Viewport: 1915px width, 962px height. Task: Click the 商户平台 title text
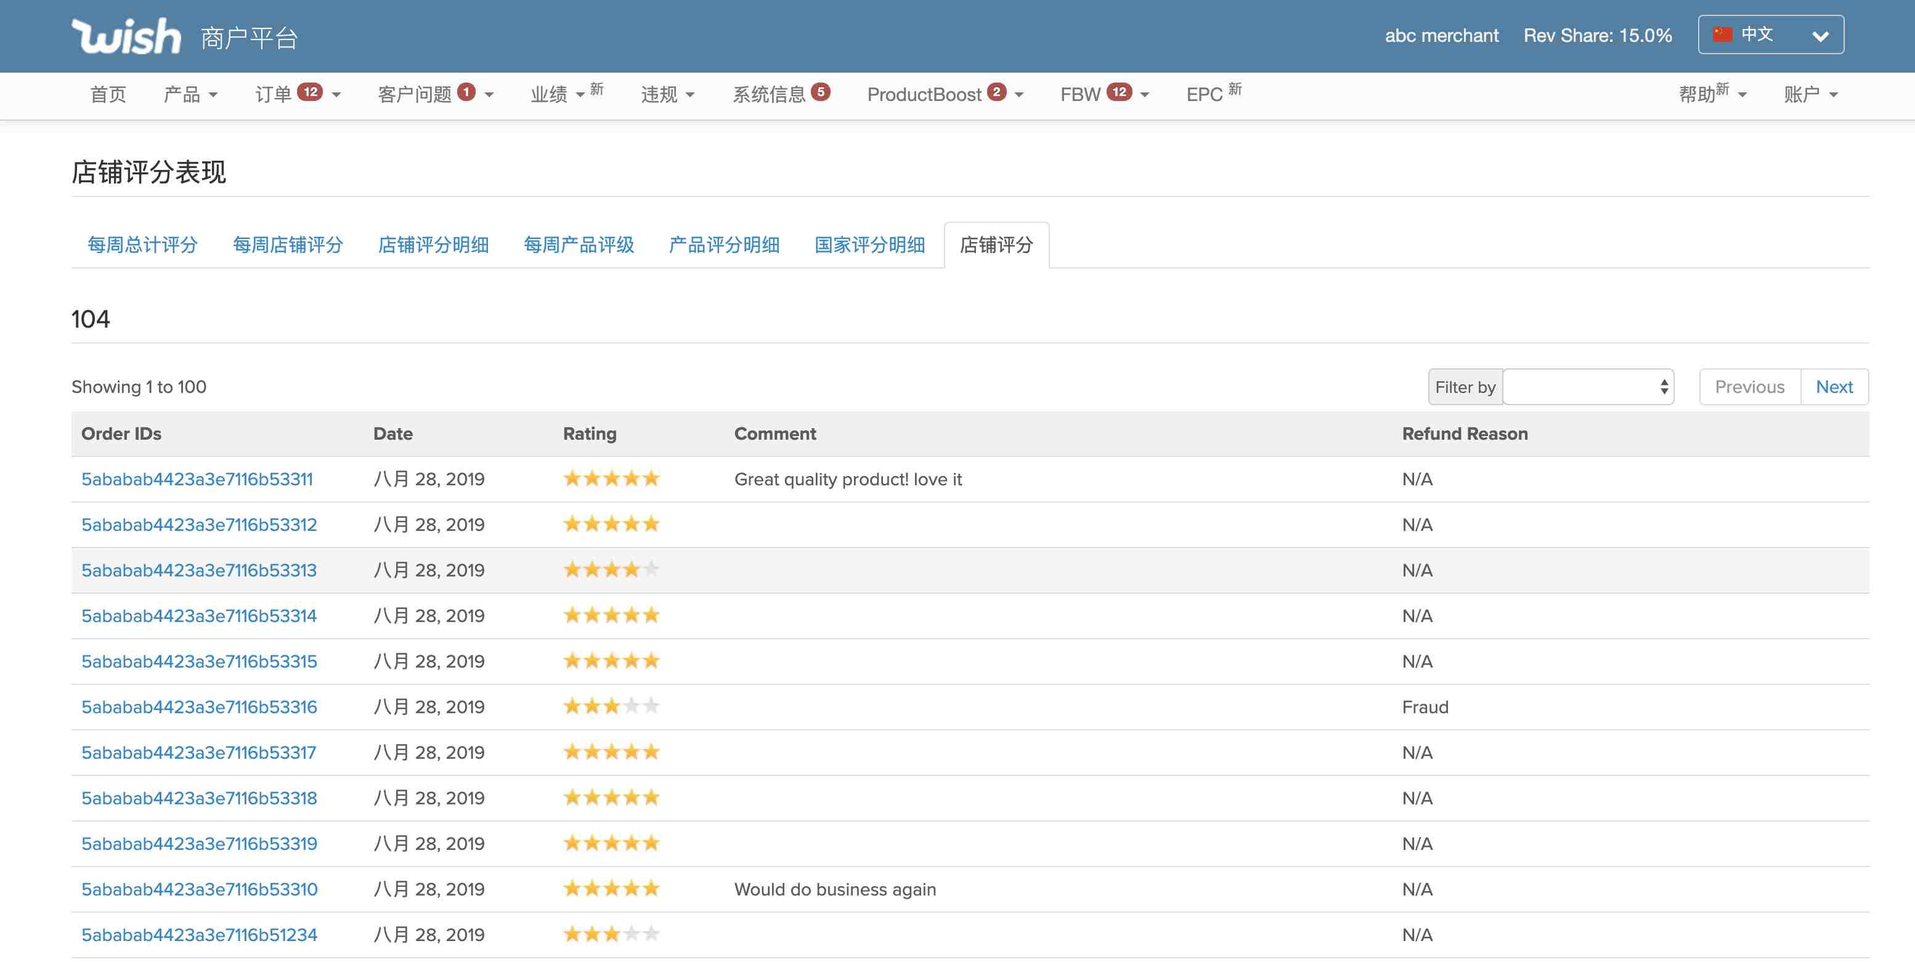249,37
